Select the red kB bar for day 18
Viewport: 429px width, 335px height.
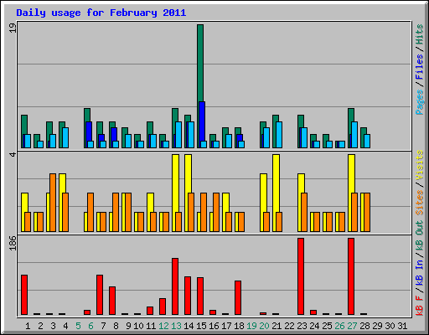[238, 298]
